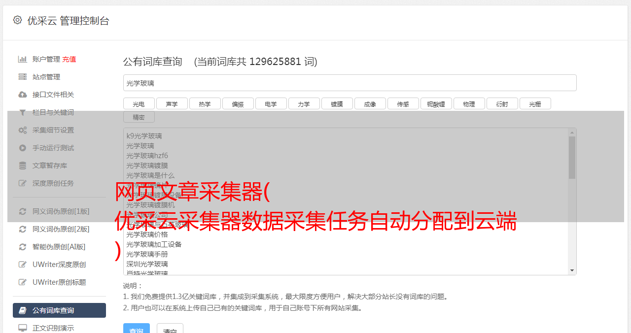Click the blue 查询 search button
631x333 pixels.
point(136,329)
